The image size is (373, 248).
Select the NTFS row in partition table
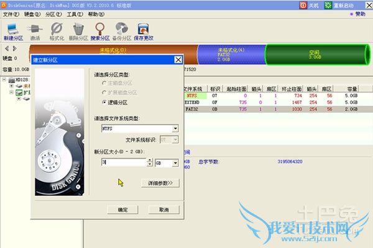278,95
